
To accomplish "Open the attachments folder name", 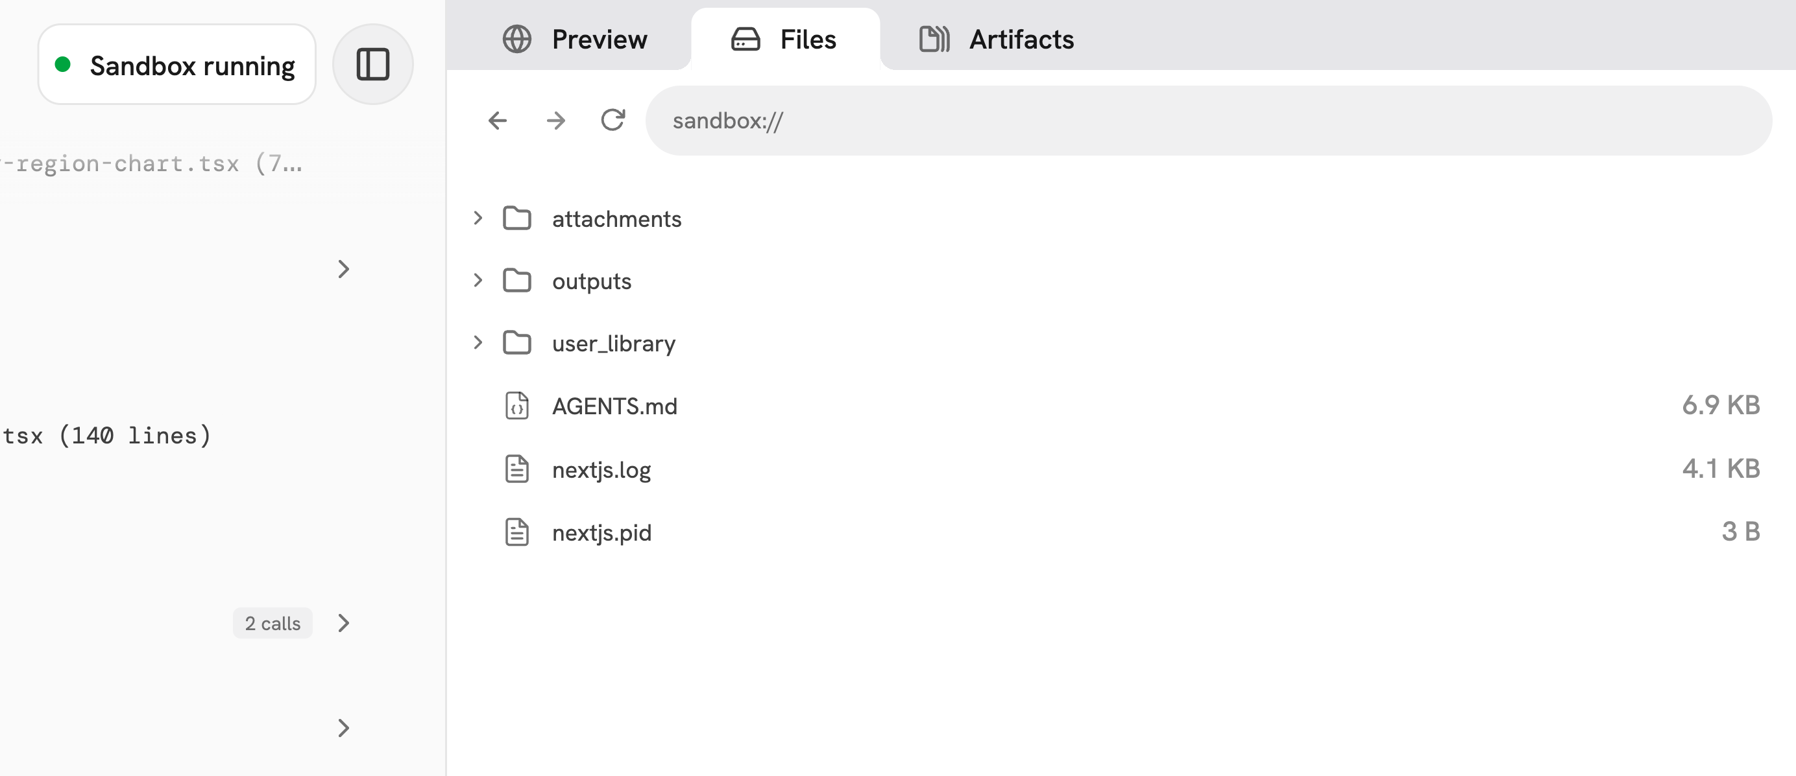I will 616,218.
